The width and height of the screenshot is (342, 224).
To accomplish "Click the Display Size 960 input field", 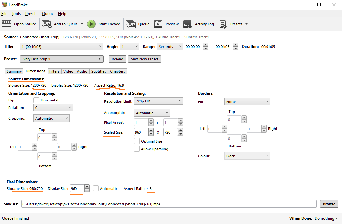I will [77, 189].
